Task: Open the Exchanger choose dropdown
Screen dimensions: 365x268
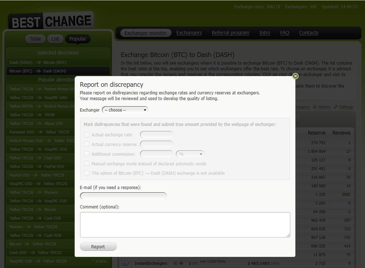Action: pos(125,110)
